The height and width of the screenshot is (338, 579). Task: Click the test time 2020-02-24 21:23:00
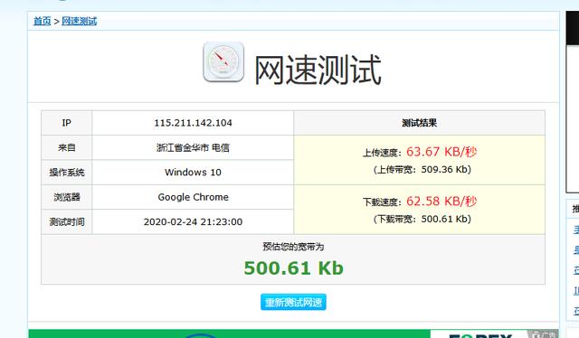pos(193,221)
